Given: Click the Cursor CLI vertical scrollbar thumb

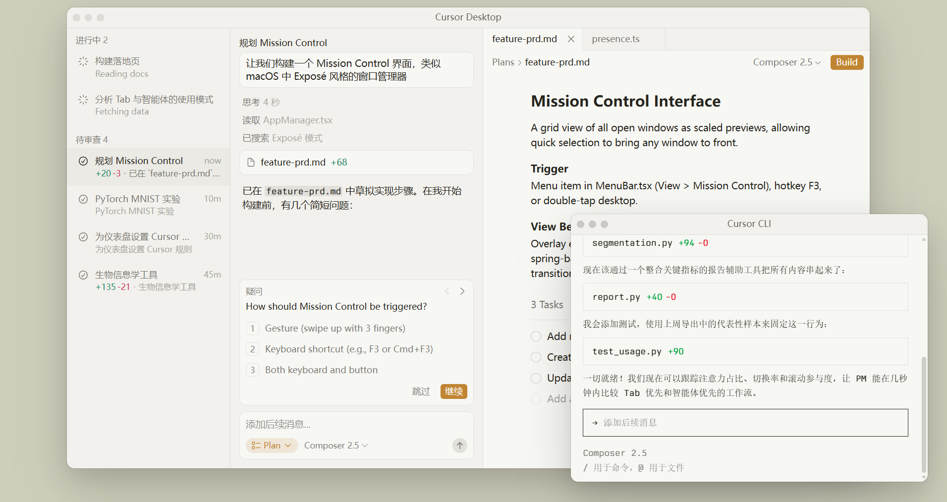Looking at the screenshot, I should 923,414.
